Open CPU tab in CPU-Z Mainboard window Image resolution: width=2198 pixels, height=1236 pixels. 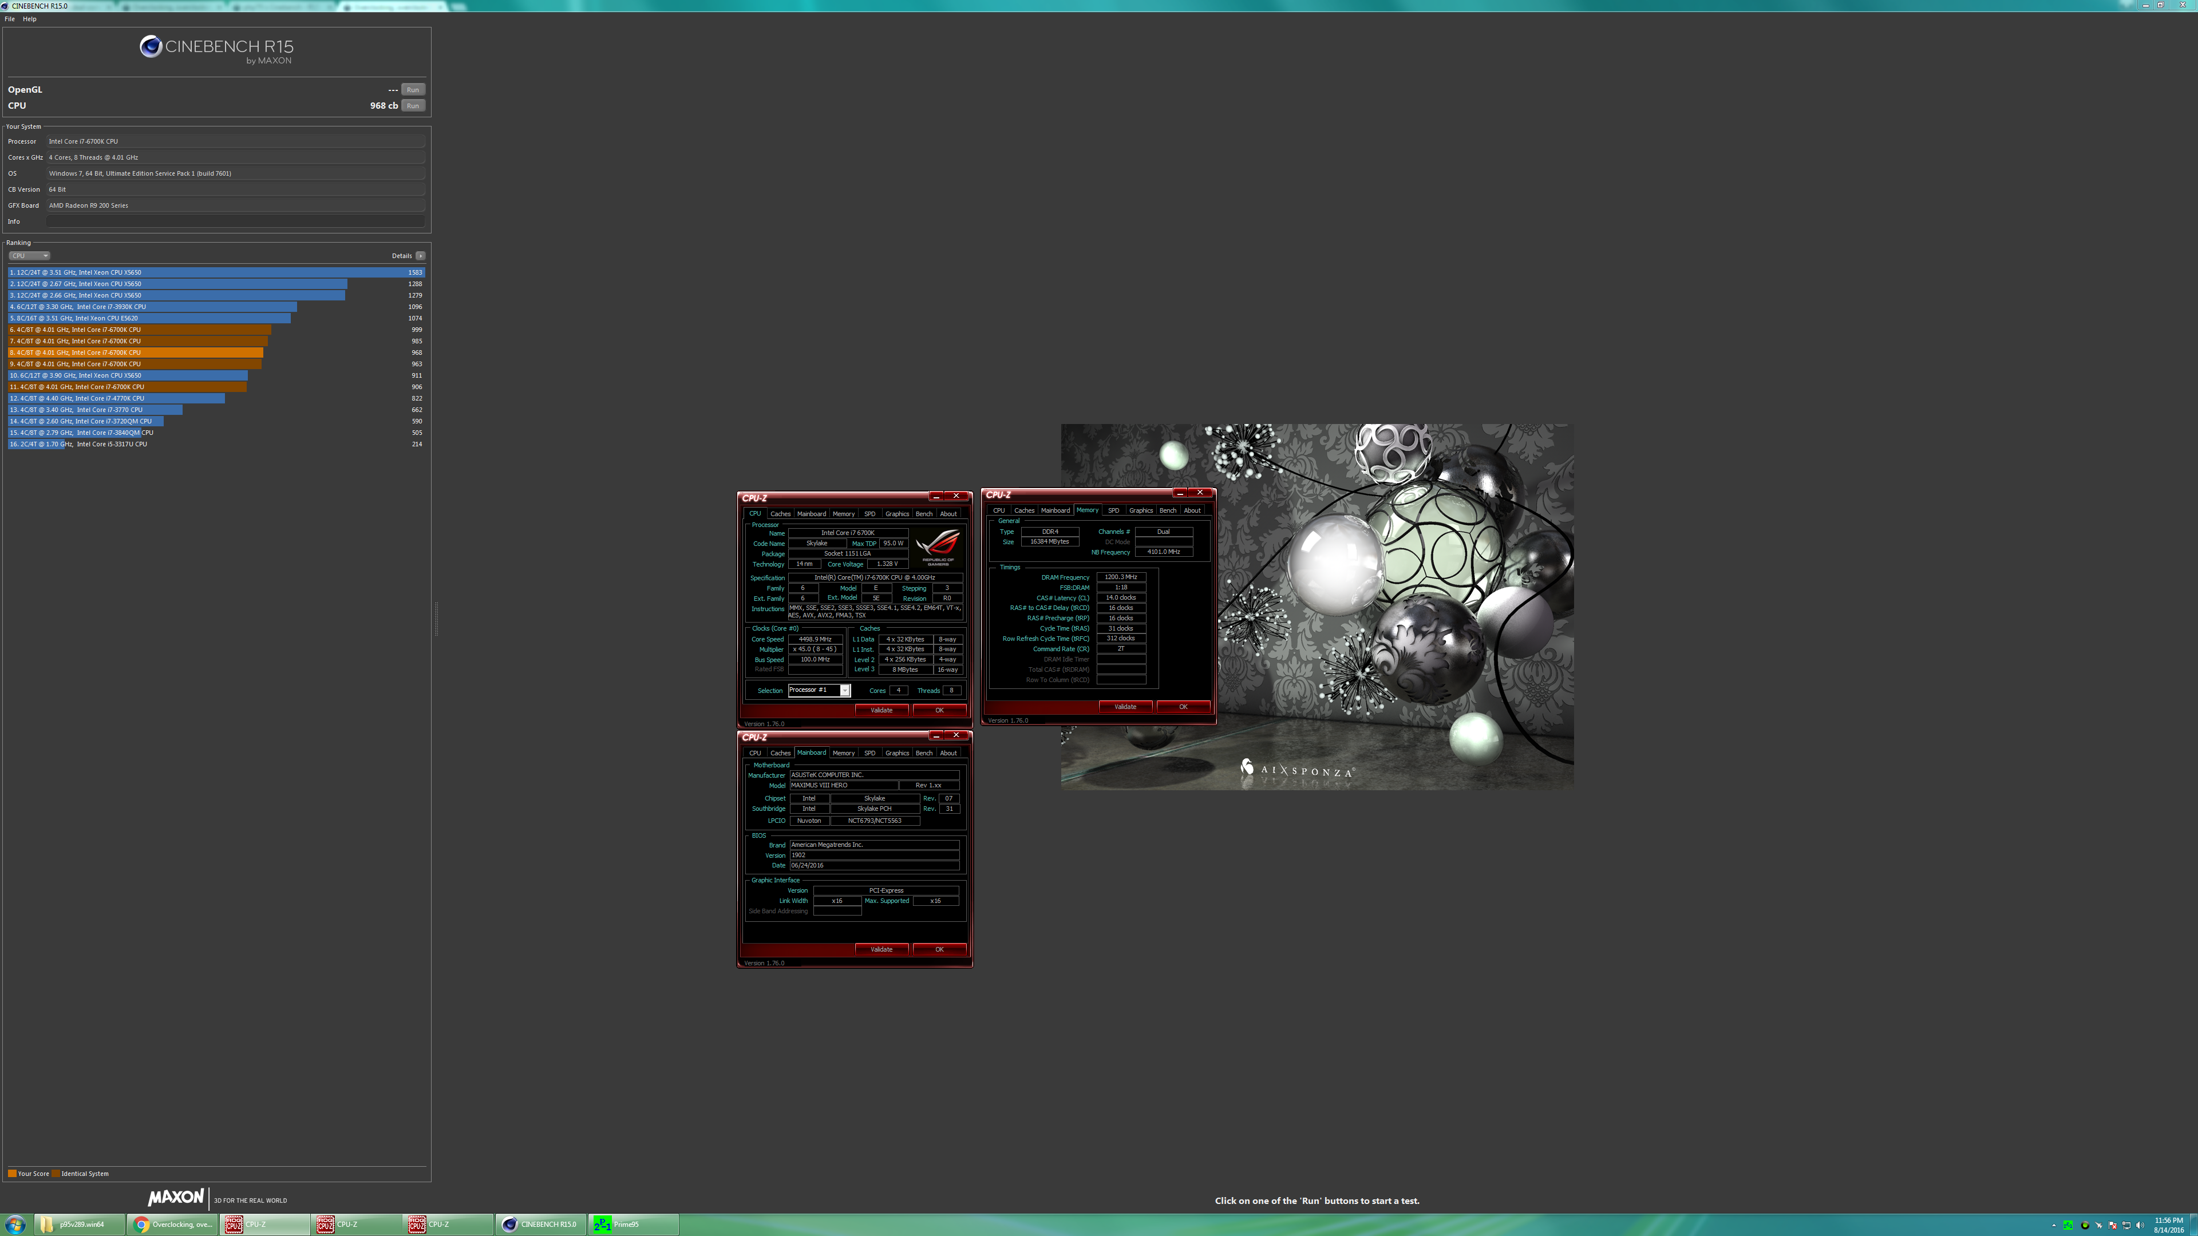click(x=755, y=753)
